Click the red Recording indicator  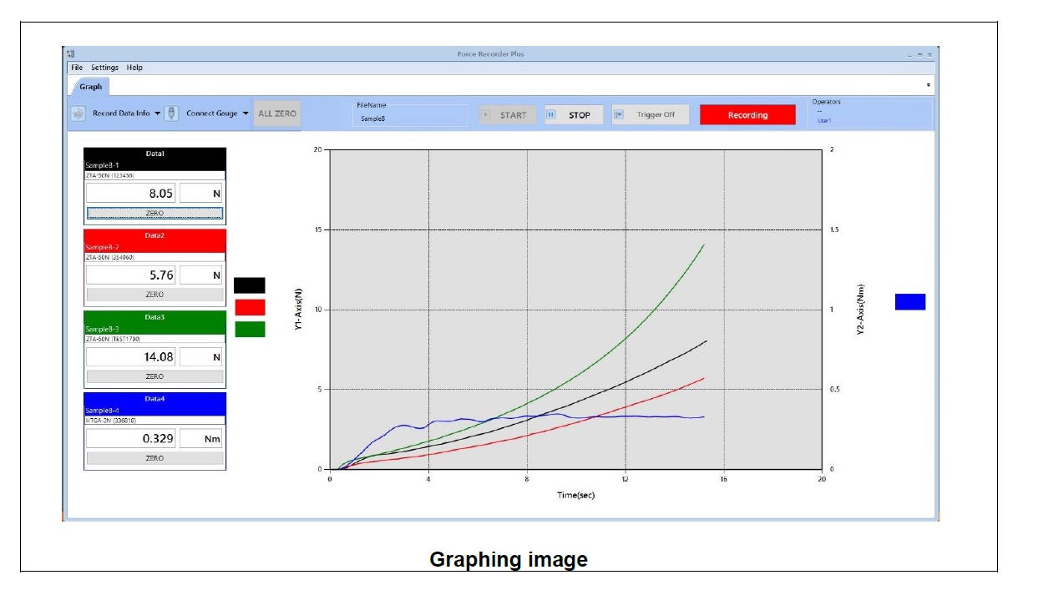747,115
